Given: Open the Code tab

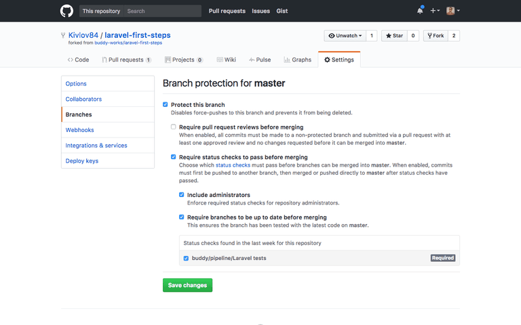Looking at the screenshot, I should (x=78, y=60).
